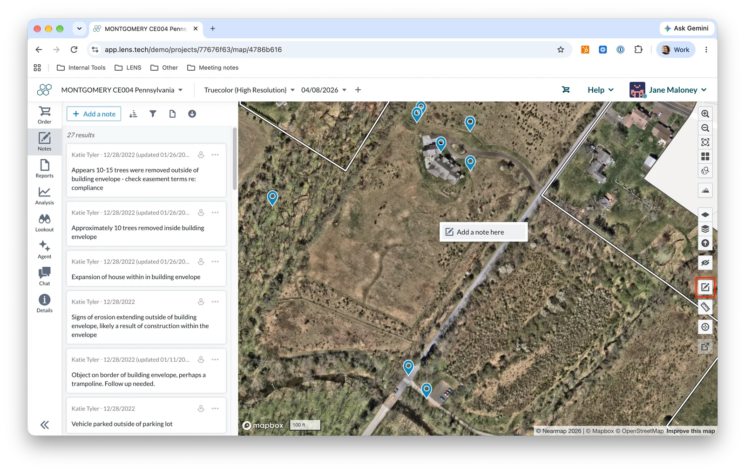This screenshot has height=472, width=745.
Task: Open more options on 'Expansion of house' note
Action: pos(215,262)
